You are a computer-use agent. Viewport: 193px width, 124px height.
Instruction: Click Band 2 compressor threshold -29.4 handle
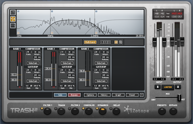point(48,69)
